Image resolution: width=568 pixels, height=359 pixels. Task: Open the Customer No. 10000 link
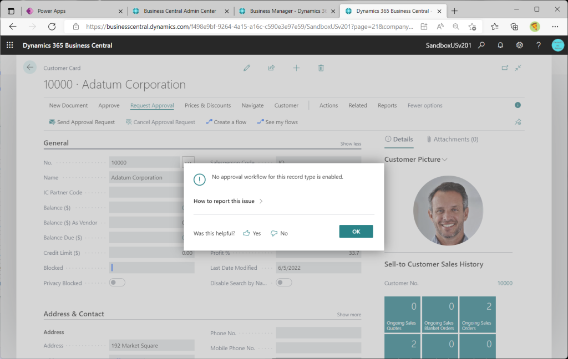click(x=505, y=283)
